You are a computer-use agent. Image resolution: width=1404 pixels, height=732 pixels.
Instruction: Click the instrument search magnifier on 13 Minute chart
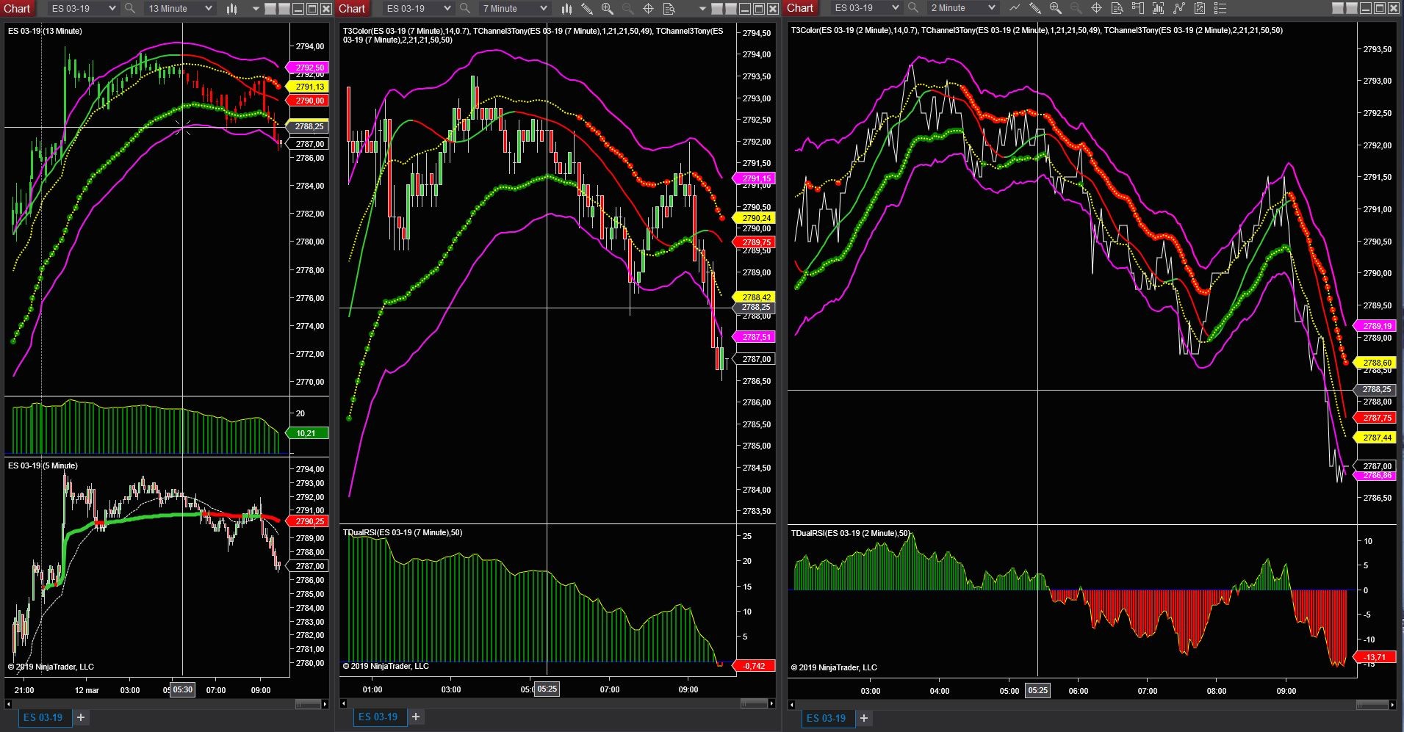[x=129, y=8]
